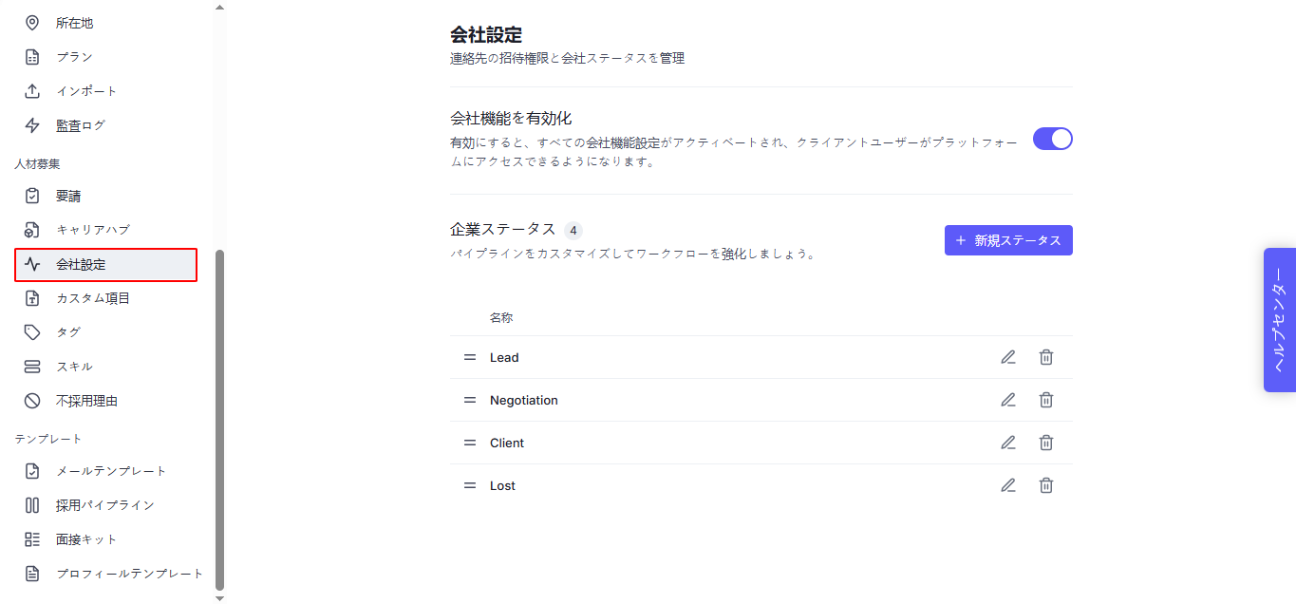1296x604 pixels.
Task: Click the 名称 column header
Action: (x=501, y=317)
